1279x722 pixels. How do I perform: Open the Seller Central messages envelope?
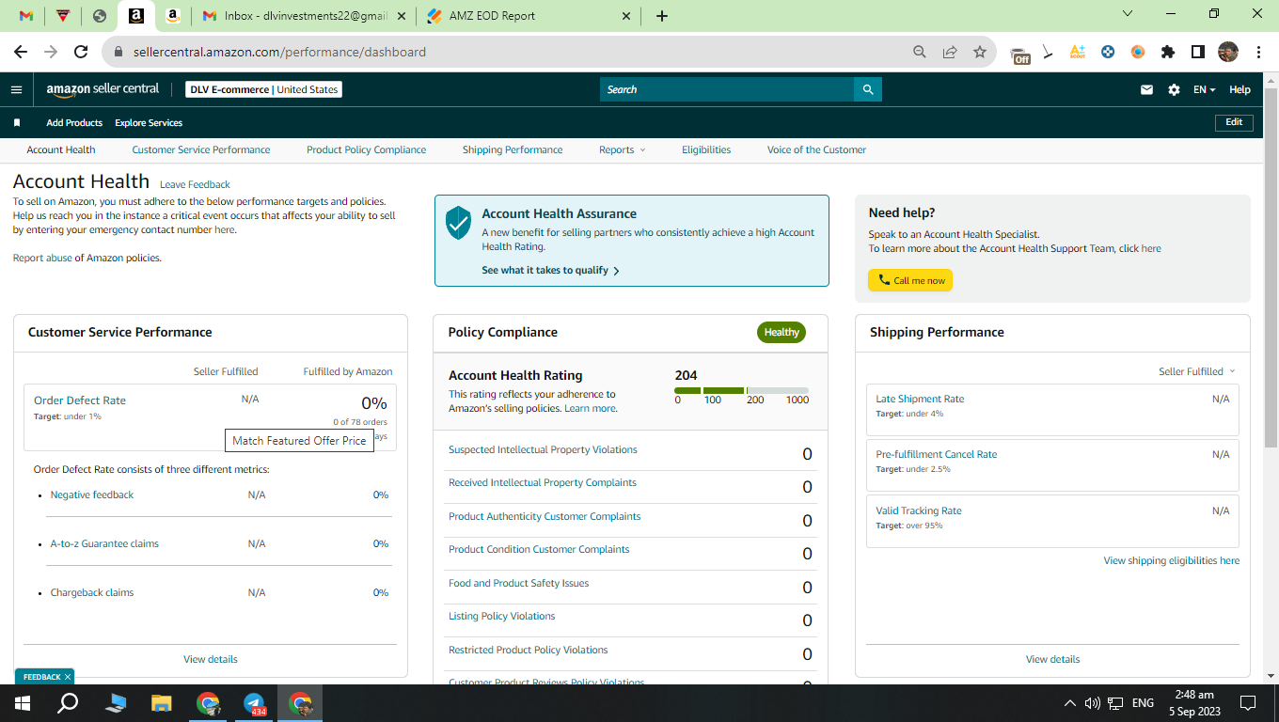[x=1146, y=89]
